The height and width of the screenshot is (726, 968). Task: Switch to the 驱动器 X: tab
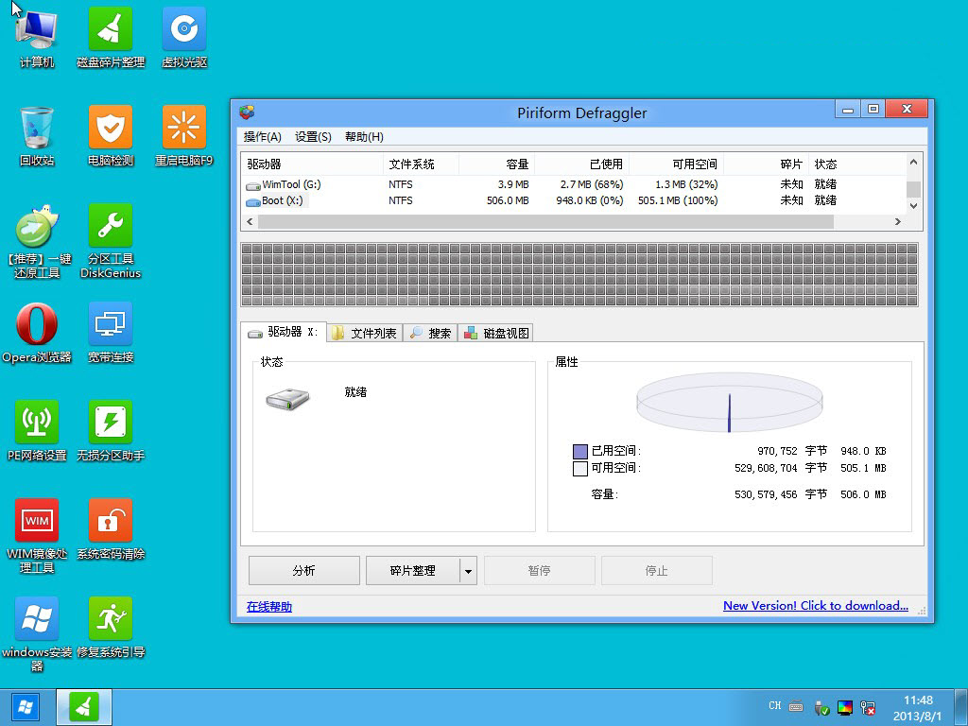tap(283, 332)
